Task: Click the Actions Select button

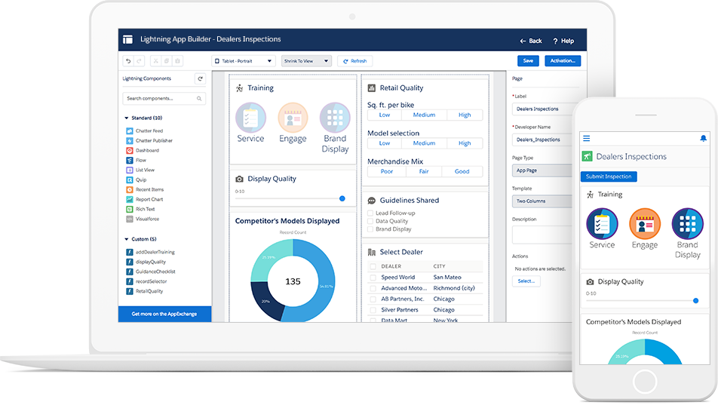Action: point(526,281)
